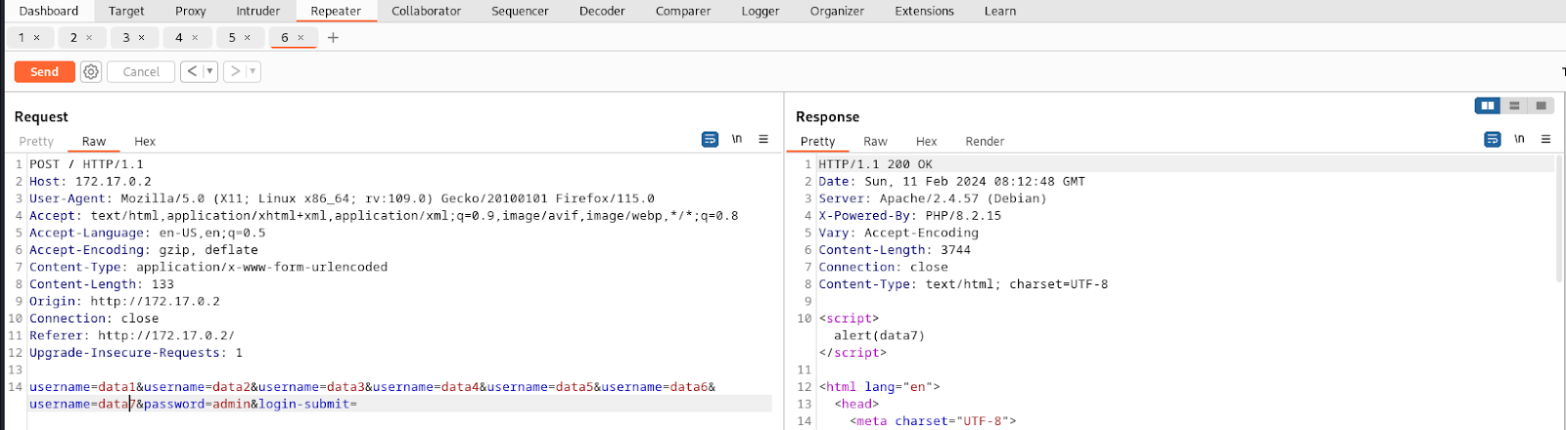Go to the Comparer tab
This screenshot has width=1566, height=430.
tap(683, 11)
